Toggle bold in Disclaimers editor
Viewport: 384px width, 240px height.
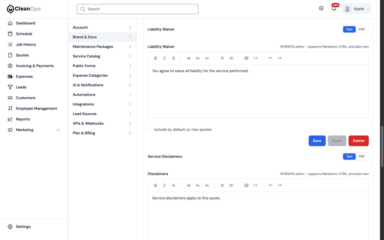click(x=155, y=185)
